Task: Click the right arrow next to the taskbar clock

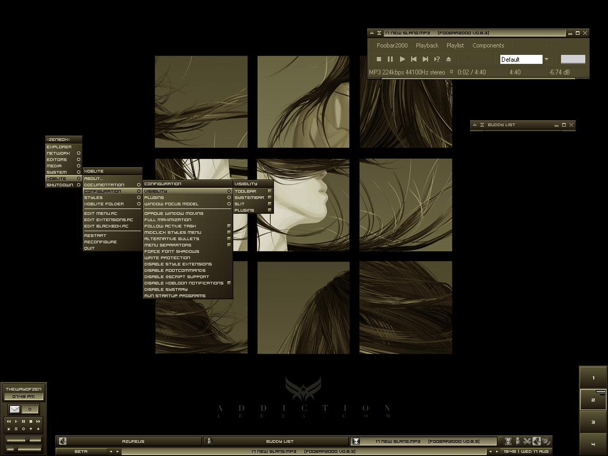Action: pos(497,451)
